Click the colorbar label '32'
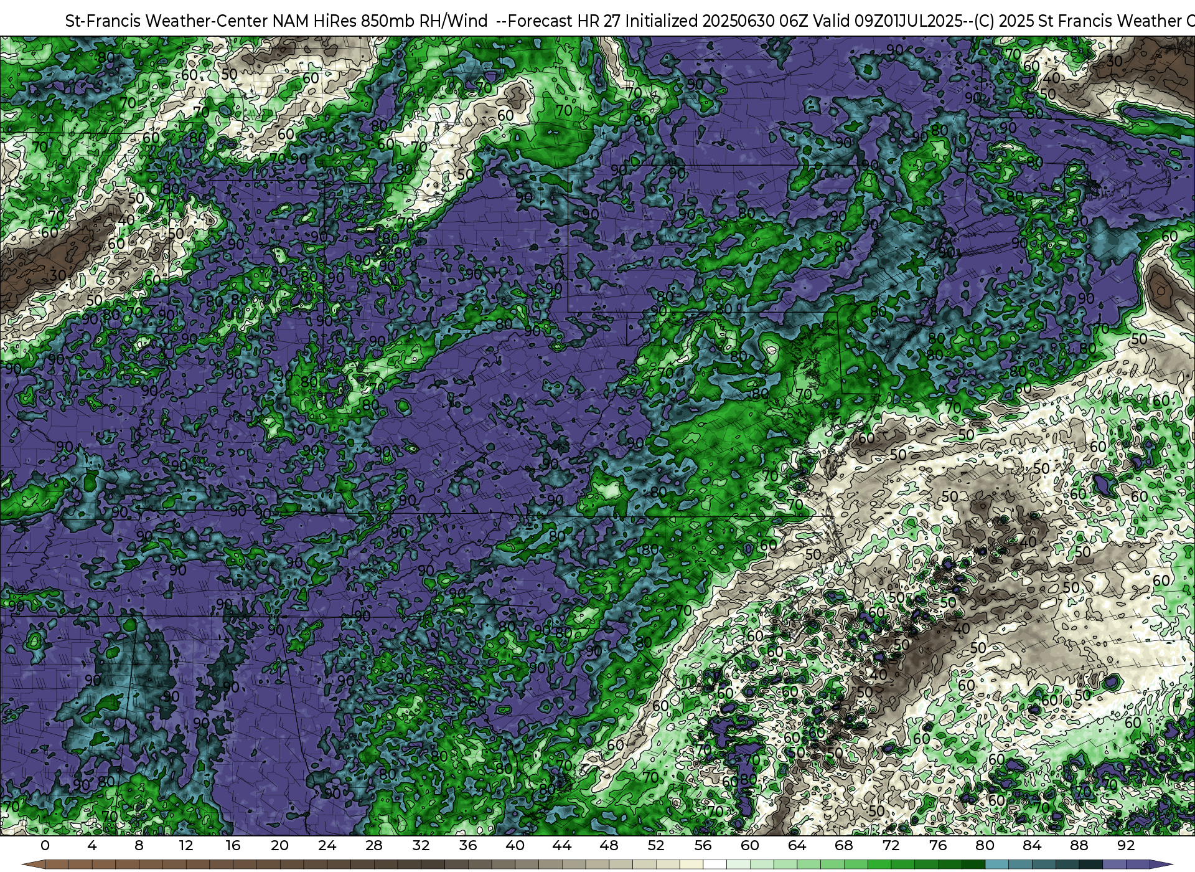 pos(421,845)
